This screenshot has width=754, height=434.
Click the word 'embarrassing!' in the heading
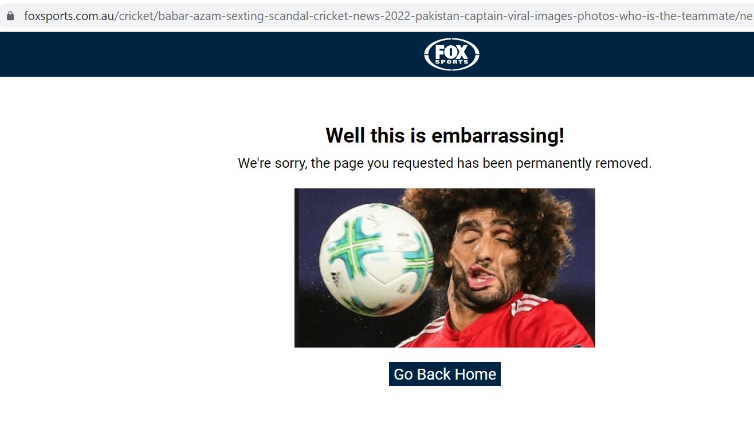(x=498, y=136)
